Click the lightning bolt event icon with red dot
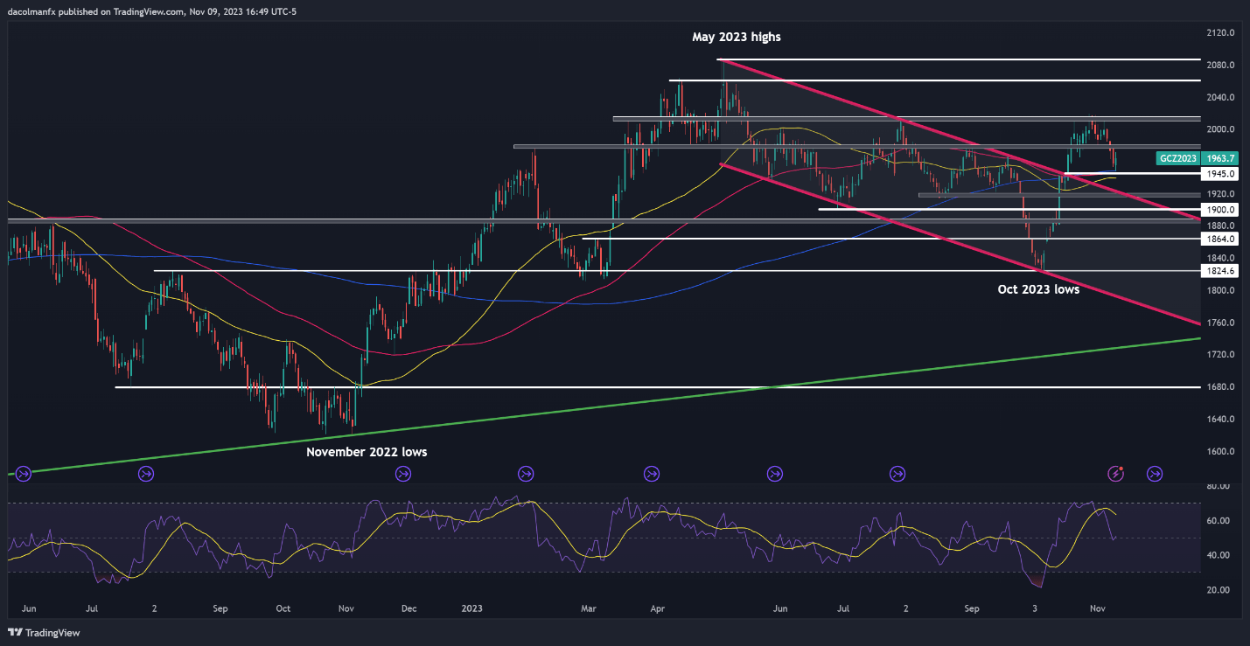This screenshot has width=1250, height=646. pos(1116,473)
